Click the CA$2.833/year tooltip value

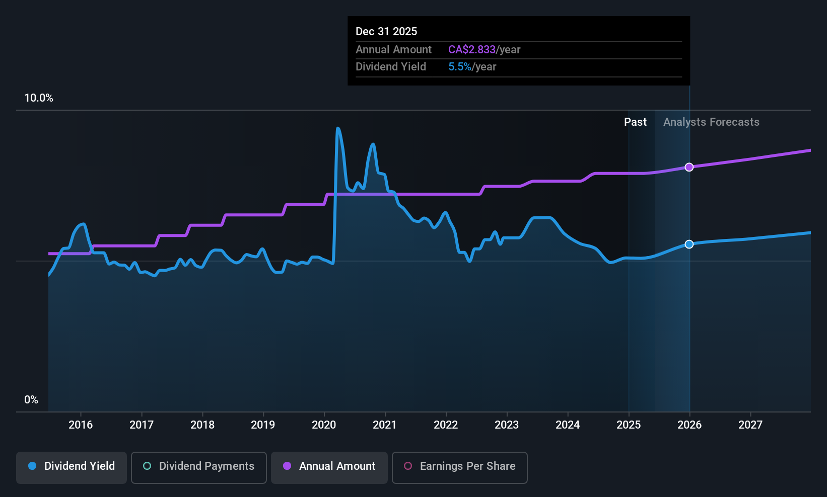tap(484, 50)
